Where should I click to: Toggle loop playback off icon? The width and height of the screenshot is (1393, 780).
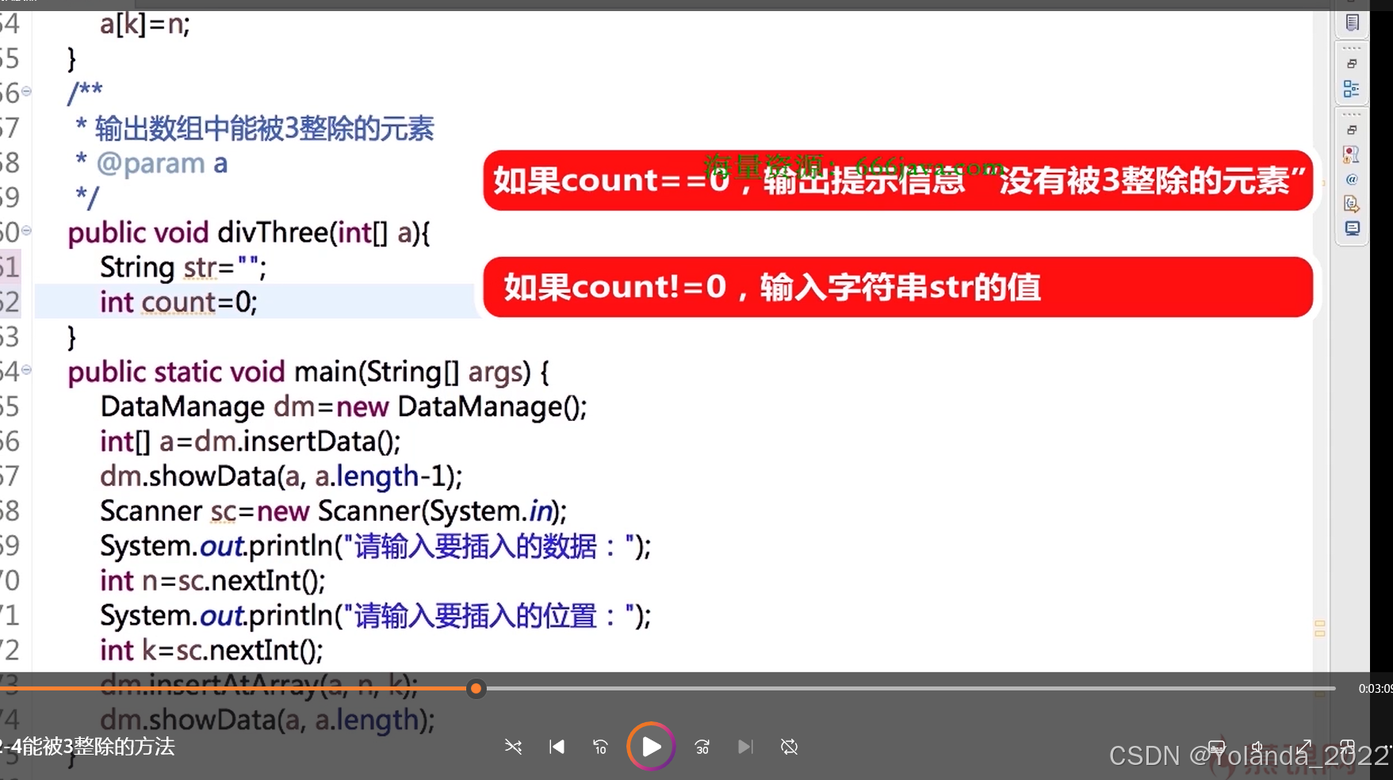coord(789,747)
